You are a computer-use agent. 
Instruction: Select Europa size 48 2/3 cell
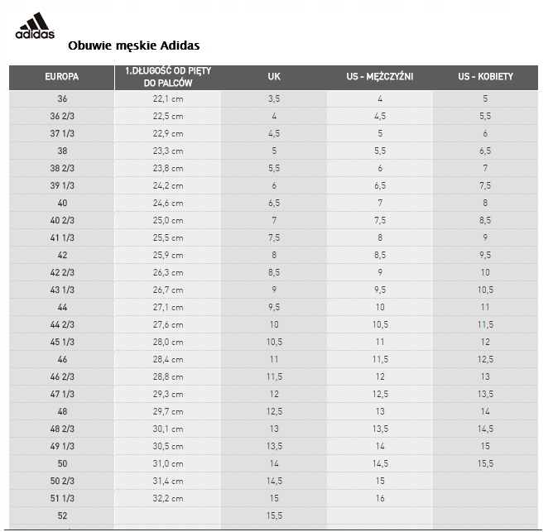(x=62, y=429)
